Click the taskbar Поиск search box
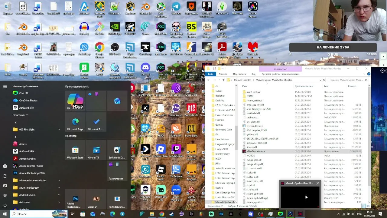Image resolution: width=387 pixels, height=218 pixels. click(x=39, y=214)
